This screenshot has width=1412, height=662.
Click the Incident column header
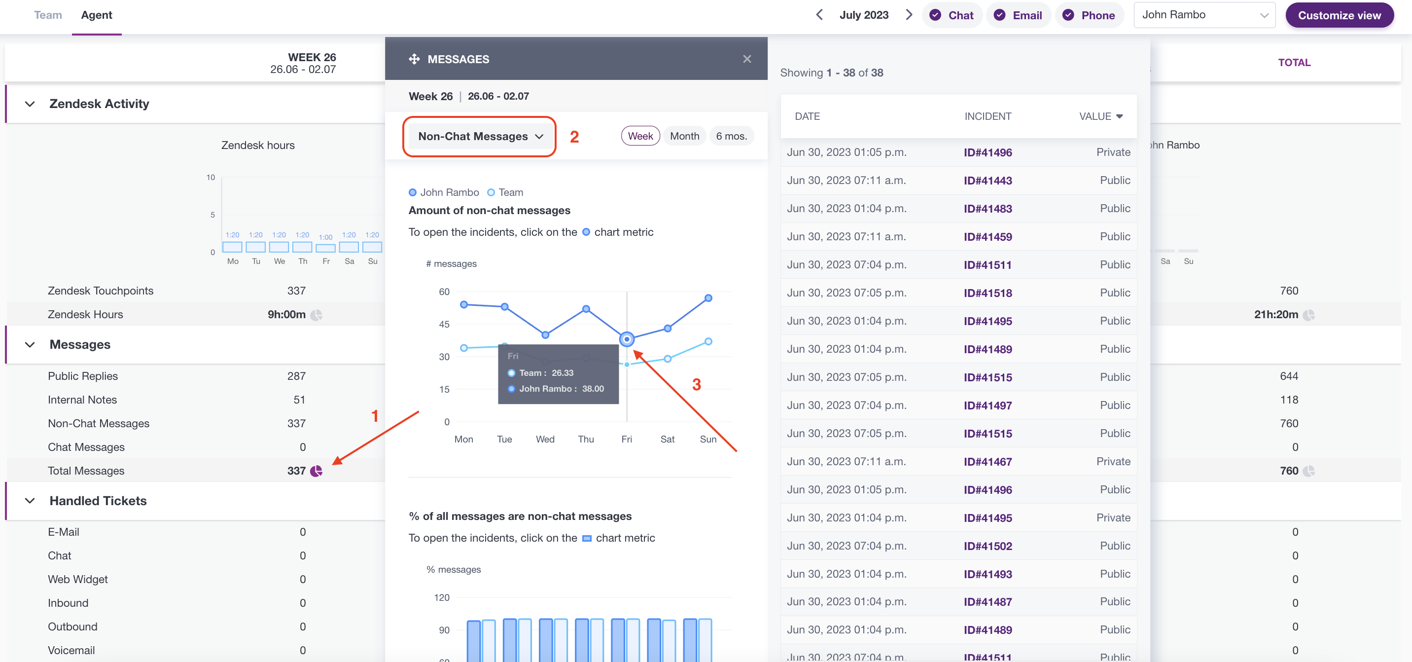[x=988, y=116]
